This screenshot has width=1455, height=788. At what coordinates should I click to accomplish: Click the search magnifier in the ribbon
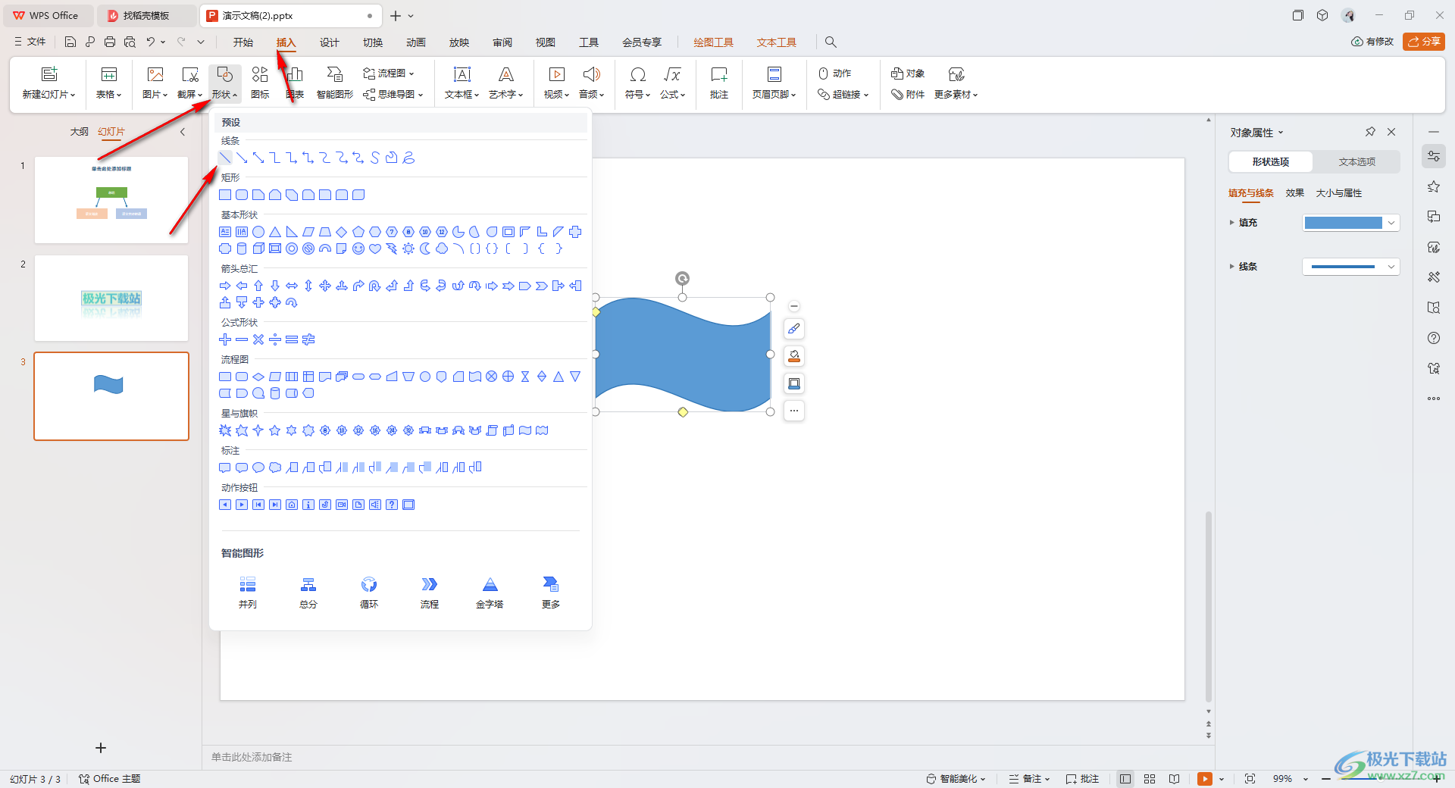[x=831, y=42]
